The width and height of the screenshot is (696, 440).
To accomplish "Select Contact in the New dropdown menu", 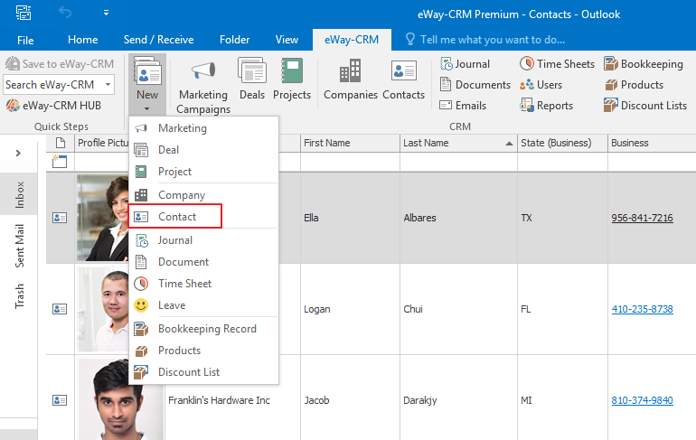I will [203, 217].
